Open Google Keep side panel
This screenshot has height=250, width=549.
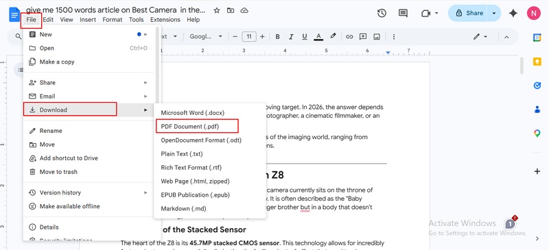[x=537, y=62]
